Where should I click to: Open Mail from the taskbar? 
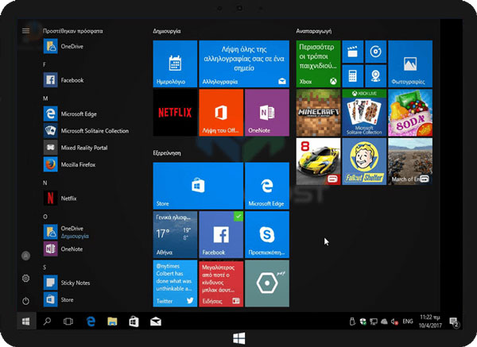(x=156, y=322)
